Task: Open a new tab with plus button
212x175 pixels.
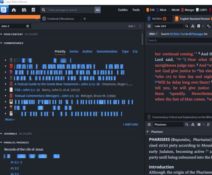Action: click(x=85, y=19)
